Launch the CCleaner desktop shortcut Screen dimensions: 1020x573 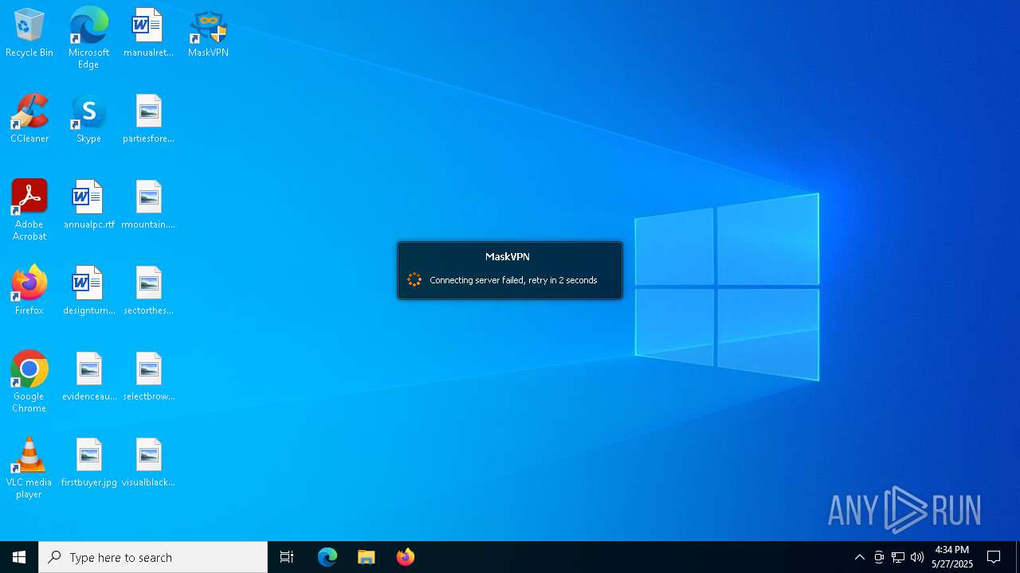coord(29,119)
